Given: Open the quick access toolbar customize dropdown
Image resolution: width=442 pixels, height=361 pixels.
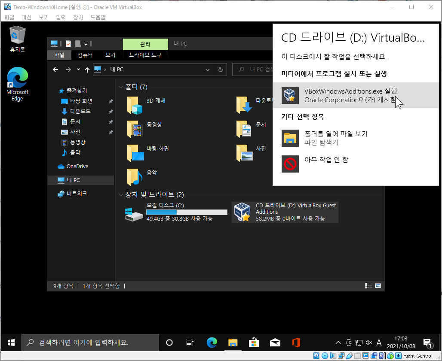Looking at the screenshot, I should click(86, 44).
